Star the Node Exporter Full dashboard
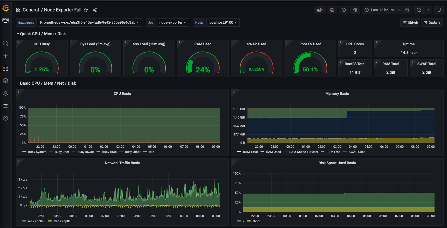447x228 pixels. (x=86, y=10)
